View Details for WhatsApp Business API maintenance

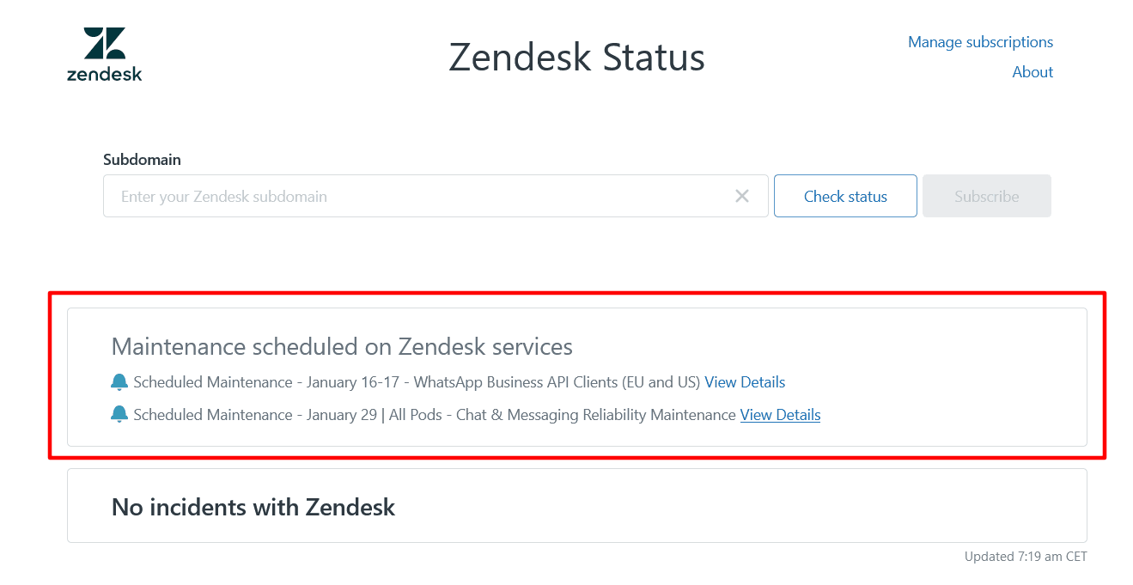pos(745,382)
